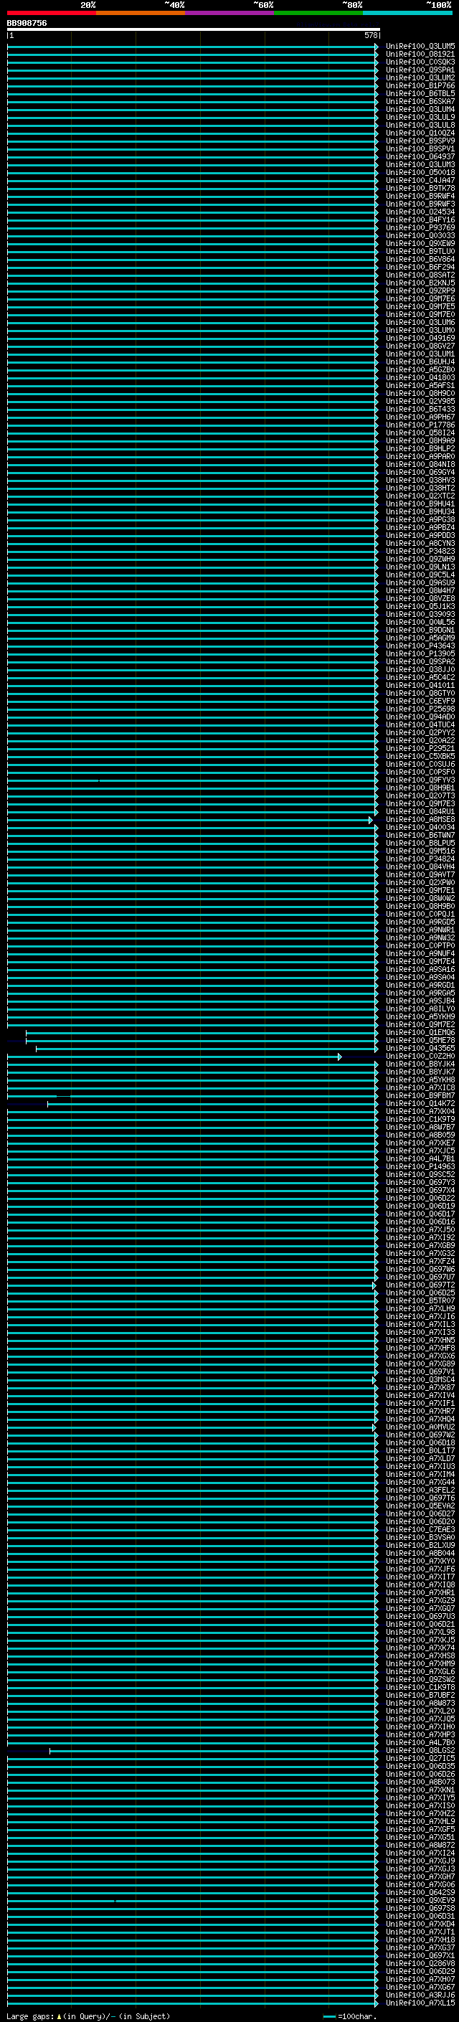
Task: Click hit label UniRef100_O81921
Action: tap(420, 55)
